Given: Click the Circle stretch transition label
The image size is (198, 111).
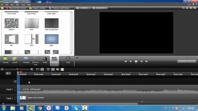Looking at the screenshot, I should point(32,14).
